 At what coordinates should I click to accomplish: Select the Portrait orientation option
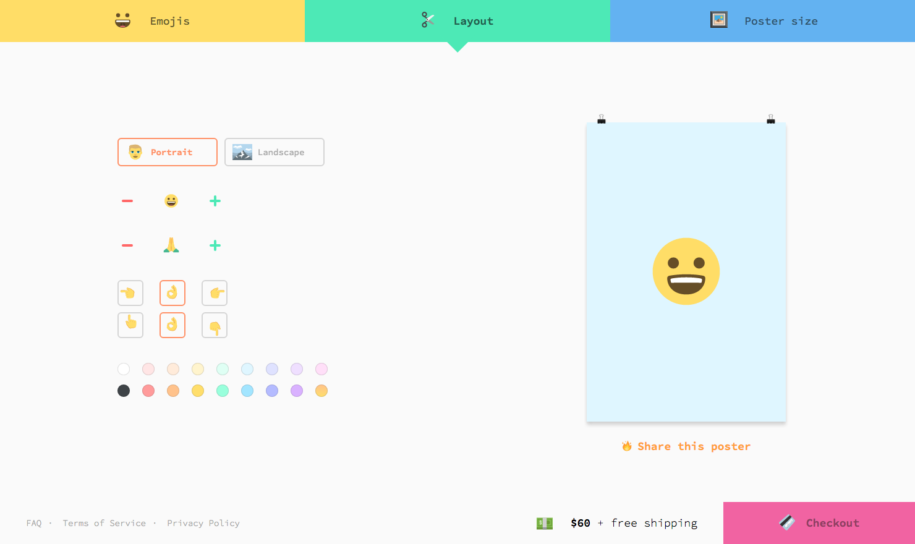(167, 152)
